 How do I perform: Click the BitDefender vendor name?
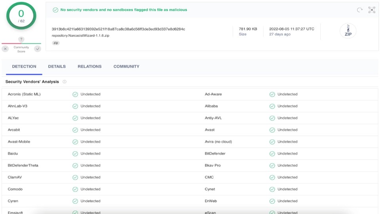215,154
